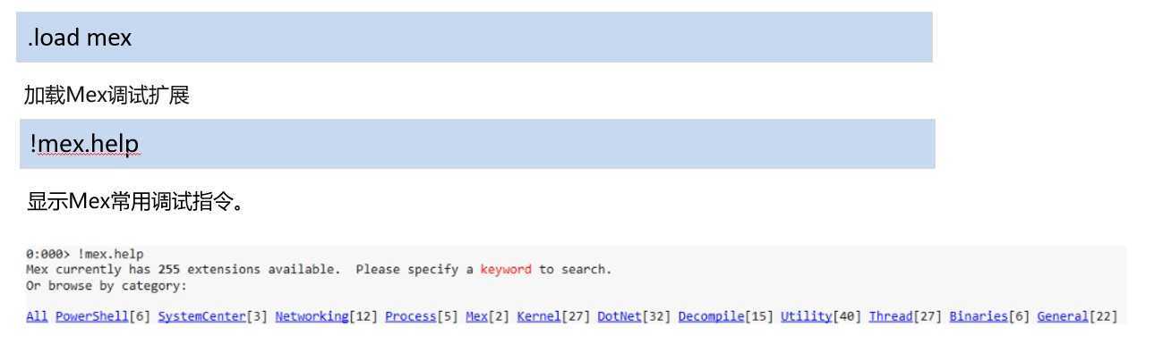
Task: Select the General category link
Action: [1063, 316]
